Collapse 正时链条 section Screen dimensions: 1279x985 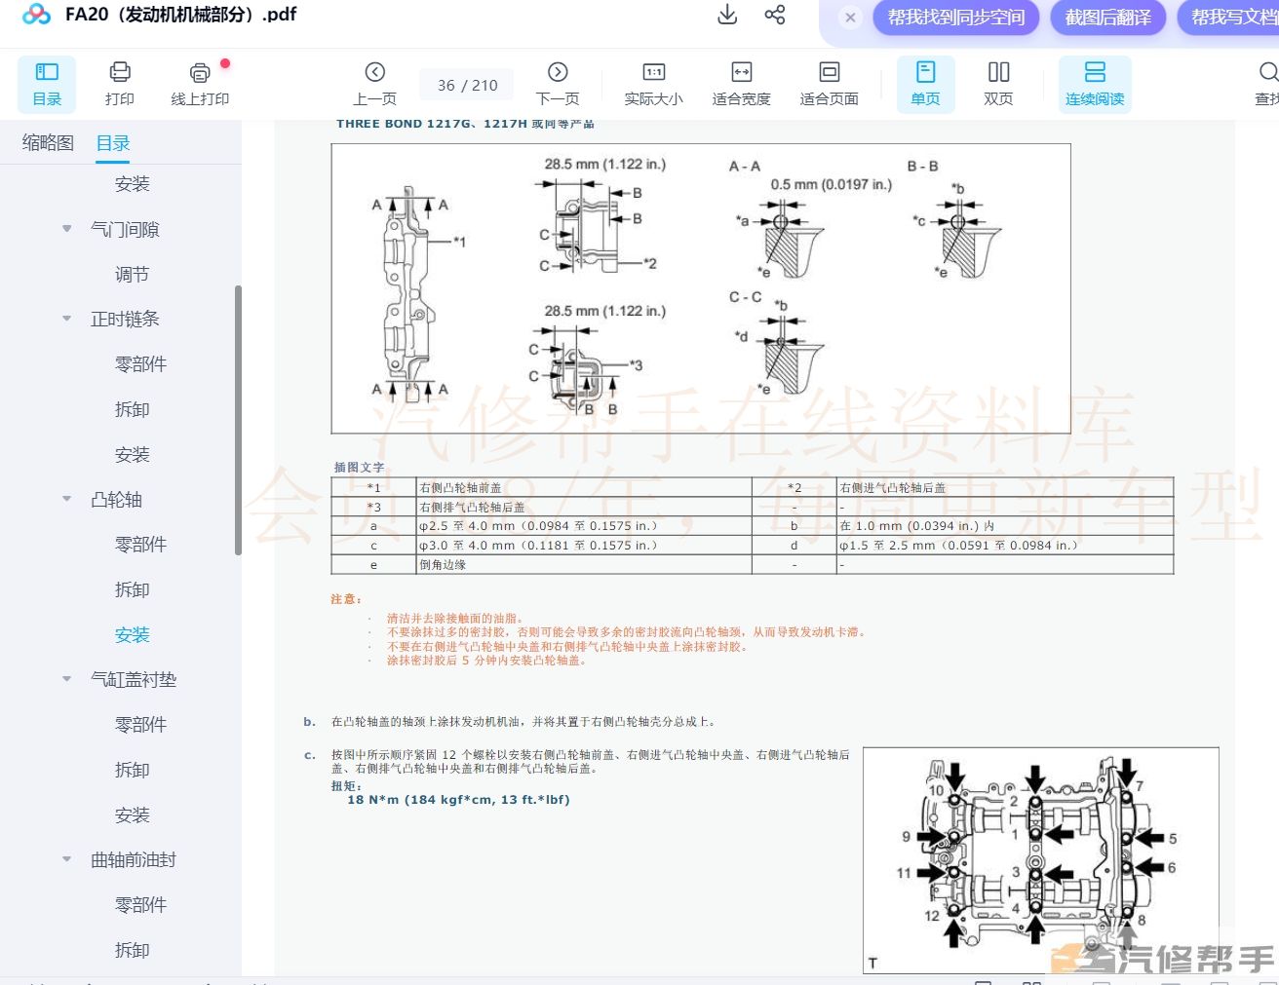(66, 319)
